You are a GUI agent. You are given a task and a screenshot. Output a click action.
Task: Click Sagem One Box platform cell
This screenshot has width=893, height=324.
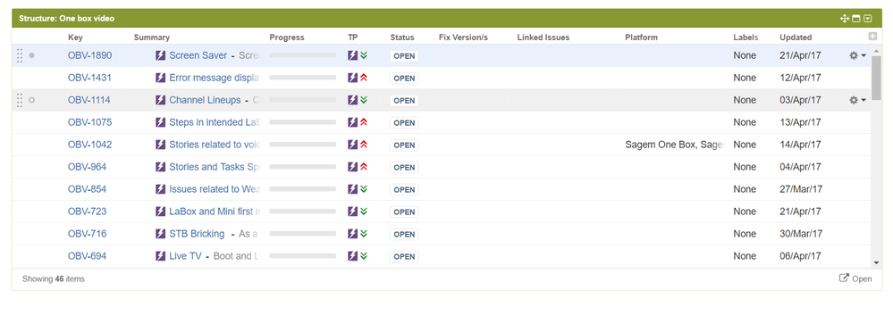(x=674, y=145)
